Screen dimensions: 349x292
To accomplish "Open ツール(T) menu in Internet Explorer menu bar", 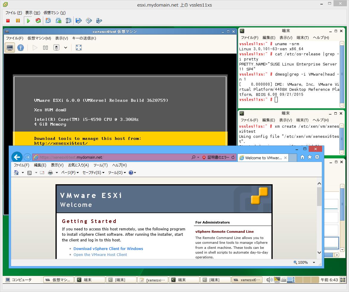I will 101,165.
